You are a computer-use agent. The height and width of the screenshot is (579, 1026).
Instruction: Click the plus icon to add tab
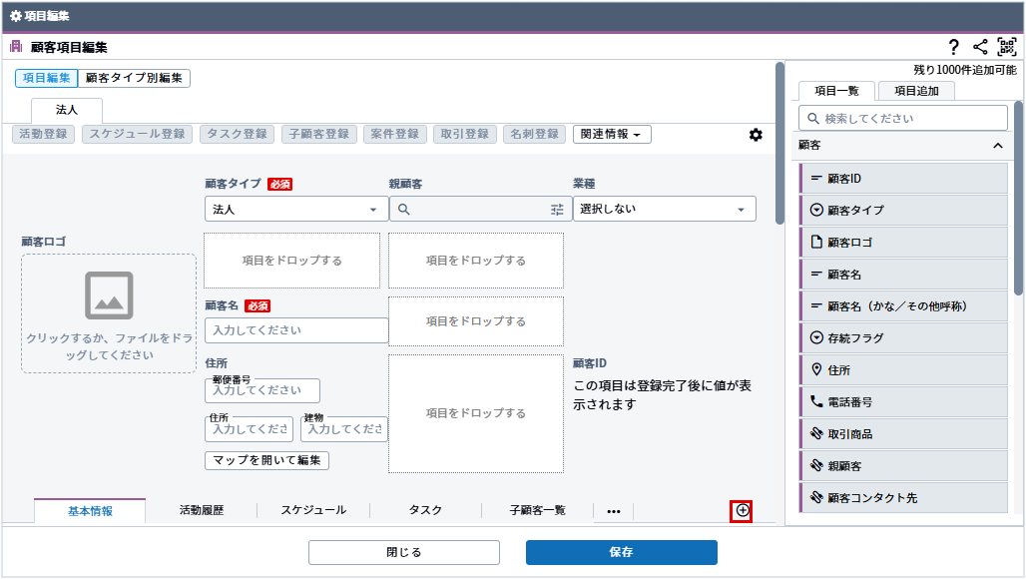tap(742, 510)
